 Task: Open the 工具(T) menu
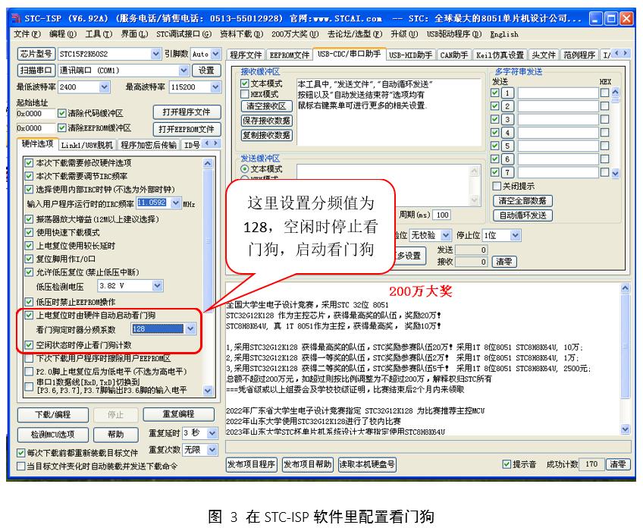[99, 34]
